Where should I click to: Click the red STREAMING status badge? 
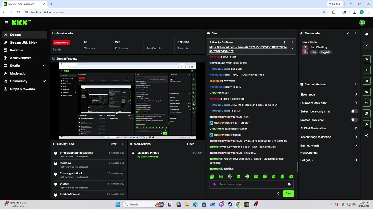click(x=61, y=42)
